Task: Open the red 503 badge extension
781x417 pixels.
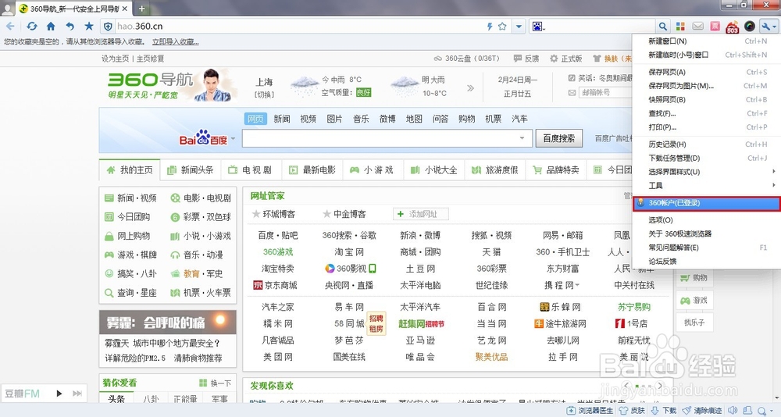Action: (733, 27)
